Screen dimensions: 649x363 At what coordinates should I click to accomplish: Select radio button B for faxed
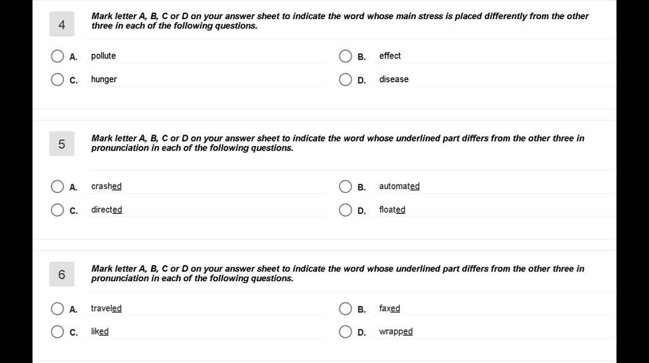345,308
